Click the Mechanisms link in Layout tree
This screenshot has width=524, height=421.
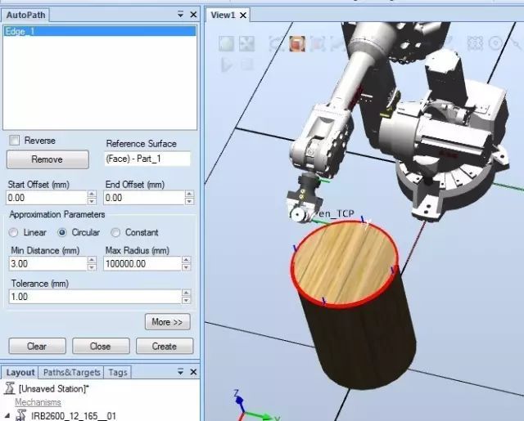tap(38, 402)
